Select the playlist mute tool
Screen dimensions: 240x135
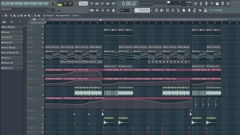tap(22, 16)
